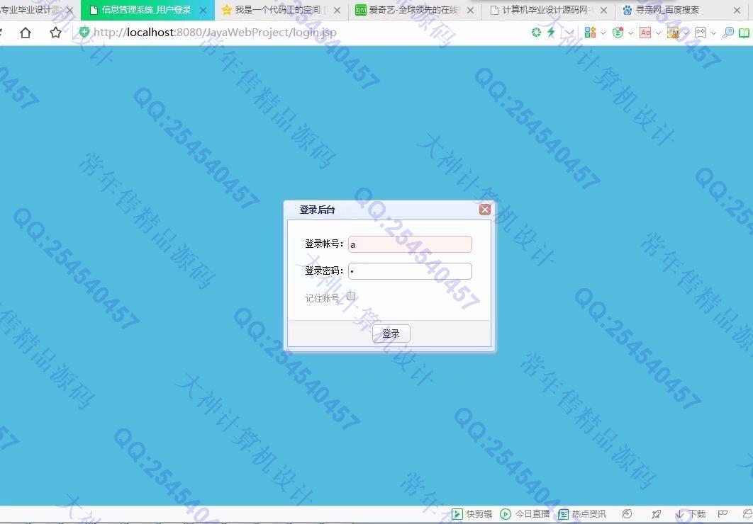753x524 pixels.
Task: Close the 寻亲网_百度搜索 tab
Action: 737,10
